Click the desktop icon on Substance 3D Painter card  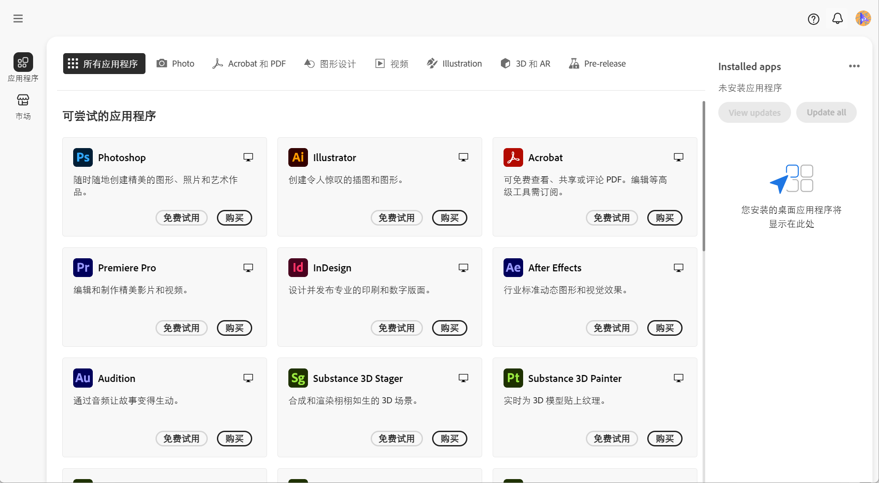679,378
